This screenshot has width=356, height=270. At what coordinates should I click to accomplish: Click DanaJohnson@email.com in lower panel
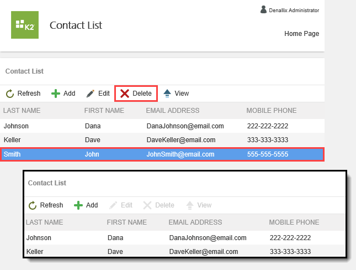(x=208, y=238)
